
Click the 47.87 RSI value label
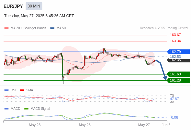pyautogui.click(x=174, y=99)
